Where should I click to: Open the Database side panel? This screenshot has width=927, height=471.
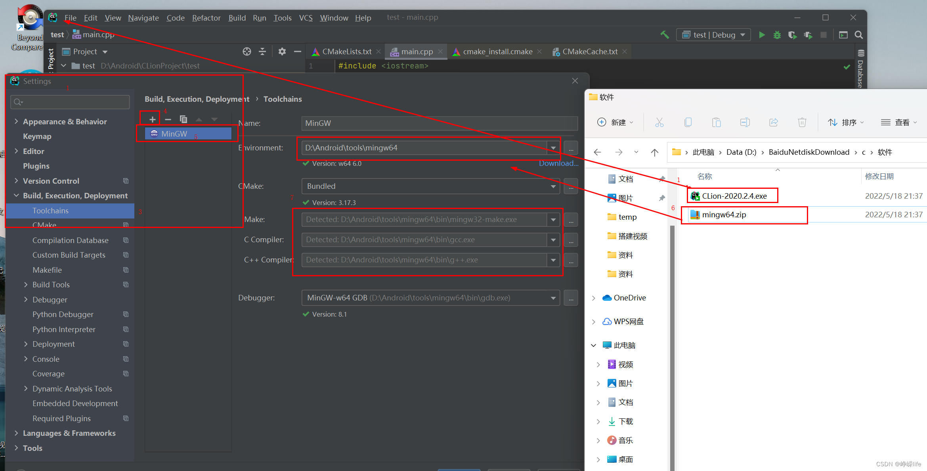tap(860, 68)
